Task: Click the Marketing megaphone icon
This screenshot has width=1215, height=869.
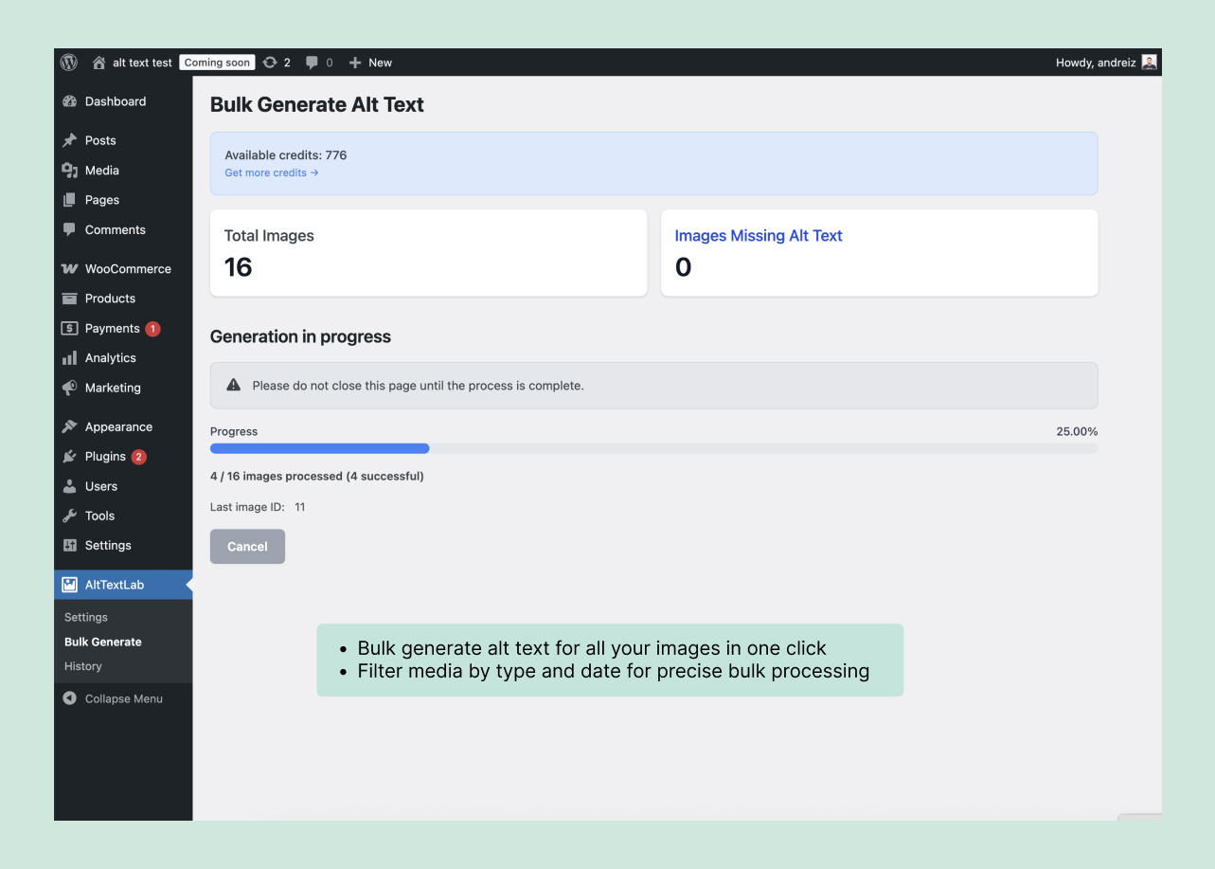Action: (70, 388)
